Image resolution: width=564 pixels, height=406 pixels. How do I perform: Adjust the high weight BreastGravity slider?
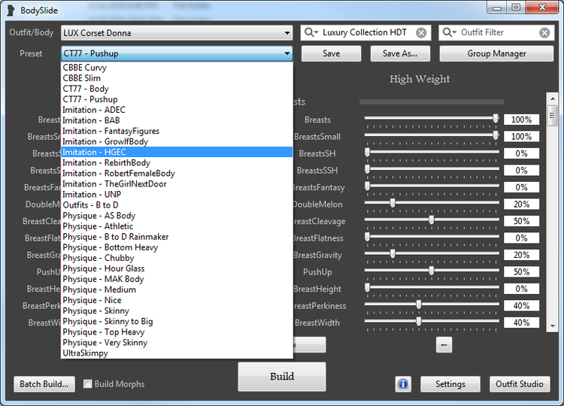point(393,254)
